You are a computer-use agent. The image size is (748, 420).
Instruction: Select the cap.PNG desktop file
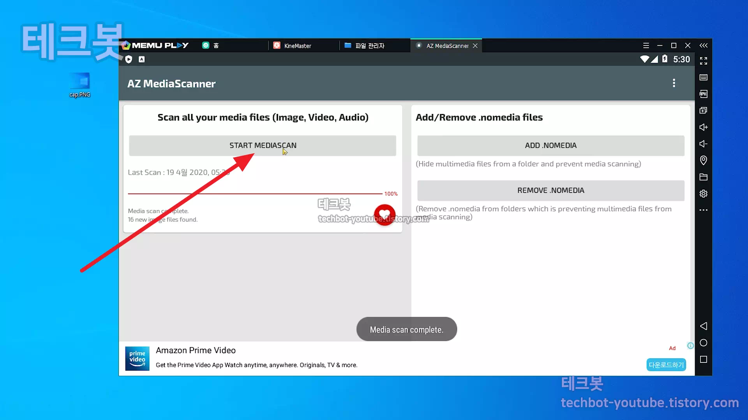[80, 85]
